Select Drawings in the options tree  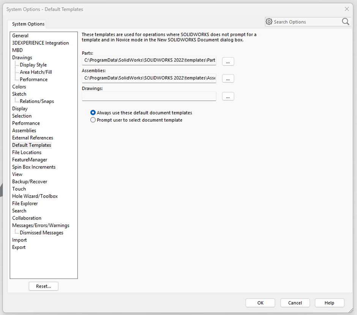(22, 57)
